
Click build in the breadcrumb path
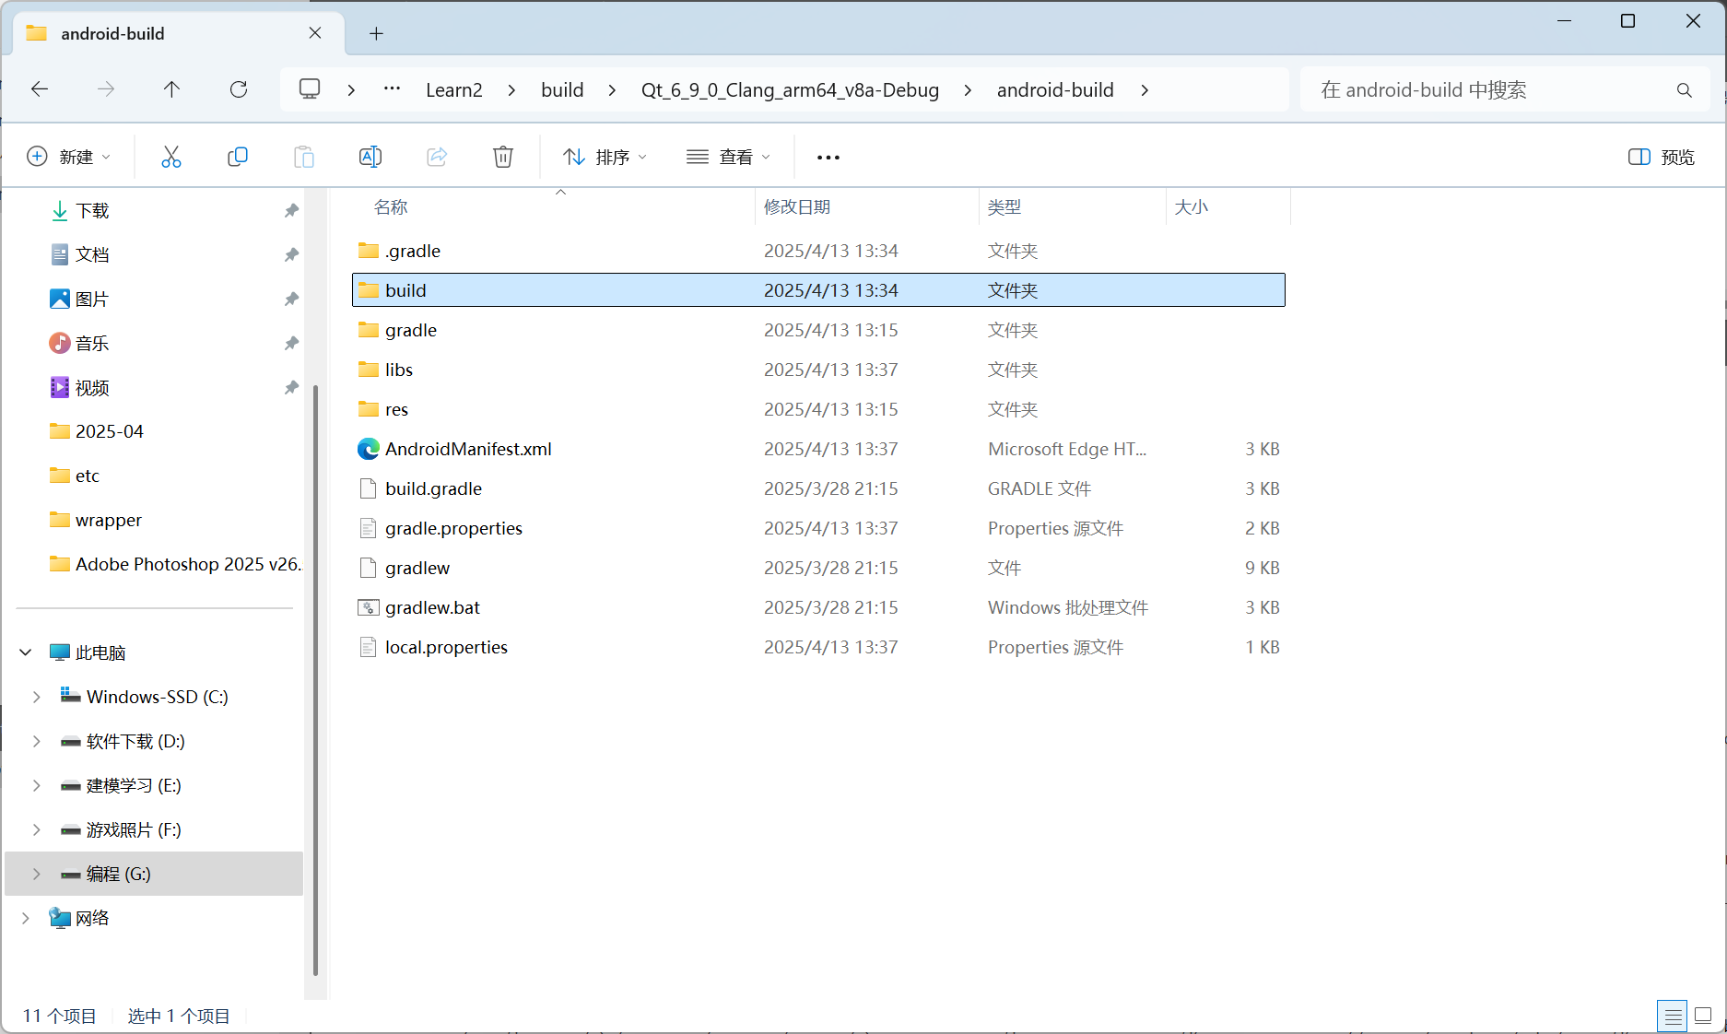562,90
